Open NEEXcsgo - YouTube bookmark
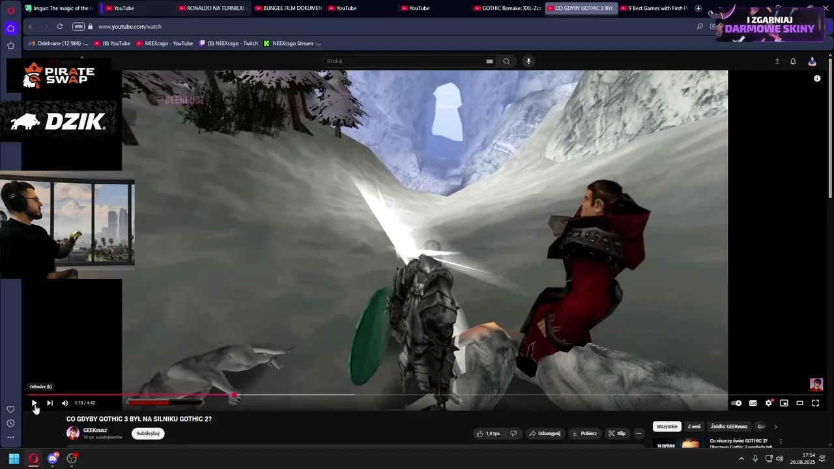Image resolution: width=834 pixels, height=469 pixels. tap(165, 44)
